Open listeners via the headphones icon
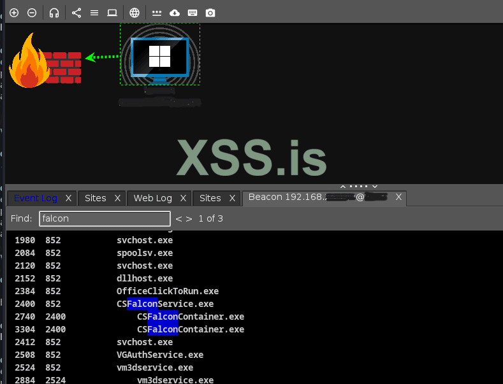Viewport: 503px width, 384px height. tap(54, 13)
